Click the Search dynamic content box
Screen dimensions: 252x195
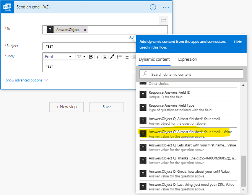click(x=191, y=74)
